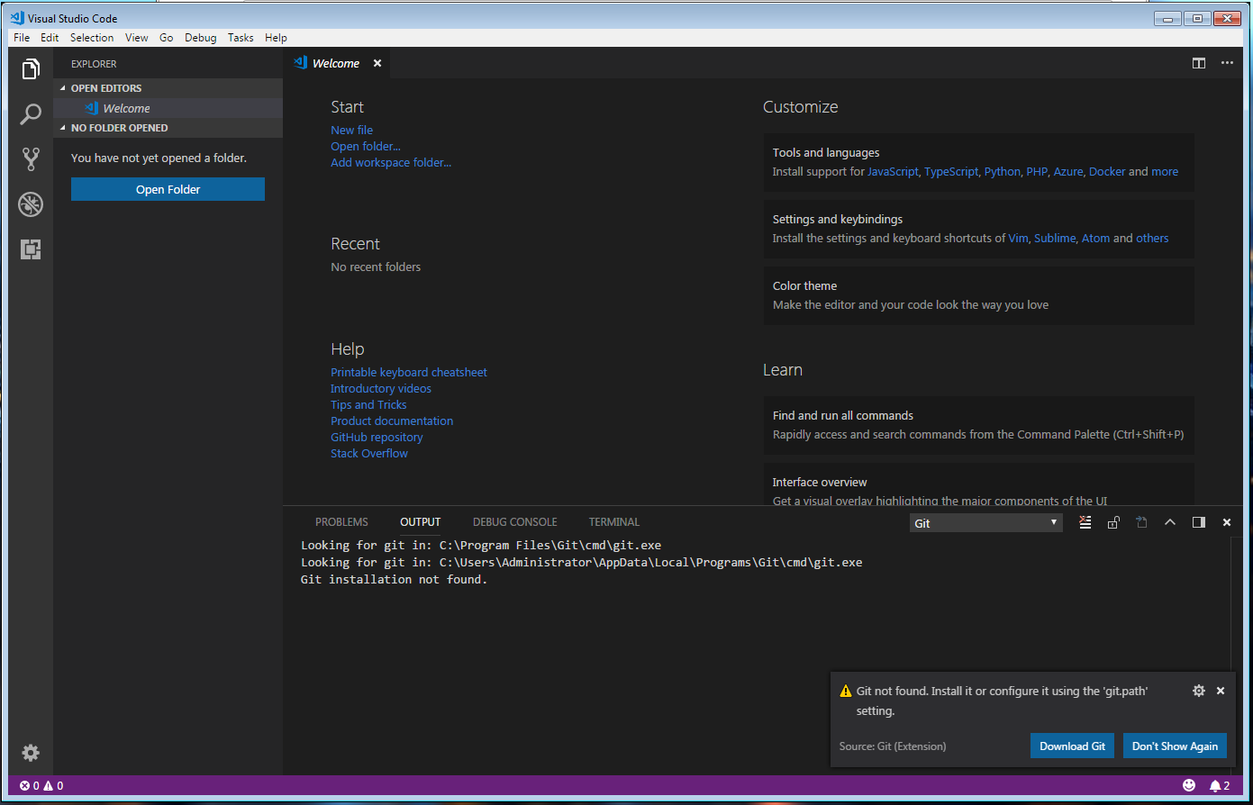Move the panel to the right side
Screen dimensions: 1253x805
pos(1198,522)
